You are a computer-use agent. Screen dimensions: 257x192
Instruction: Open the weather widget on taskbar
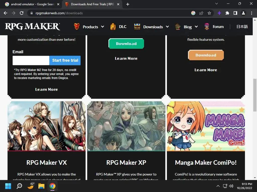(31, 186)
